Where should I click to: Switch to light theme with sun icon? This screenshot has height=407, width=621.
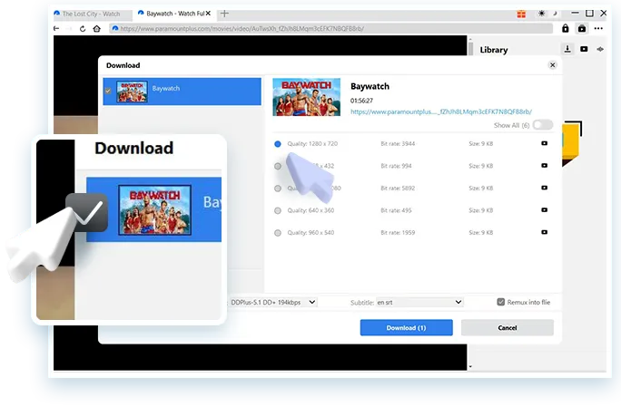tap(541, 14)
